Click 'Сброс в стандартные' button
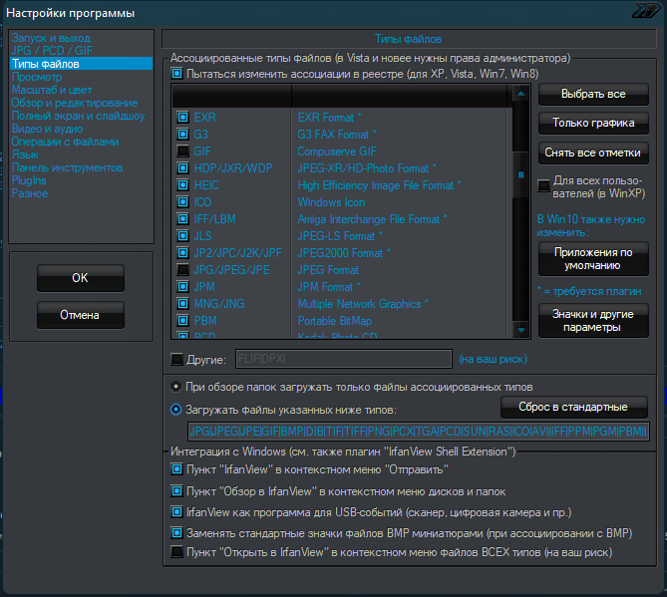This screenshot has height=597, width=667. [573, 408]
